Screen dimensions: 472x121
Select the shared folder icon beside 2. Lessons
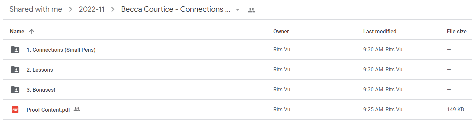point(15,70)
